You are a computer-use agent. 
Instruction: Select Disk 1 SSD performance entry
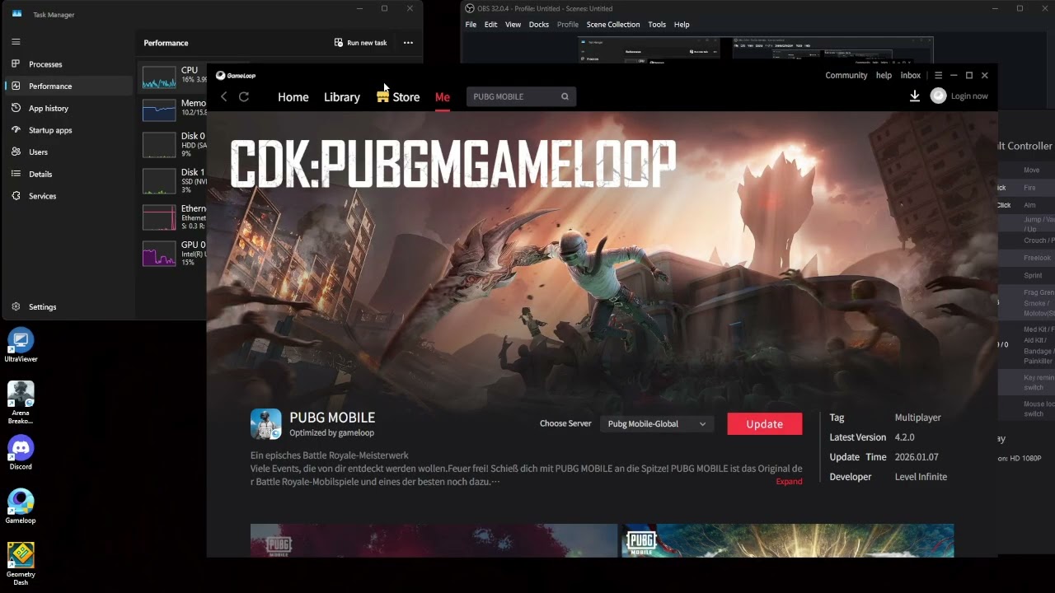[174, 180]
